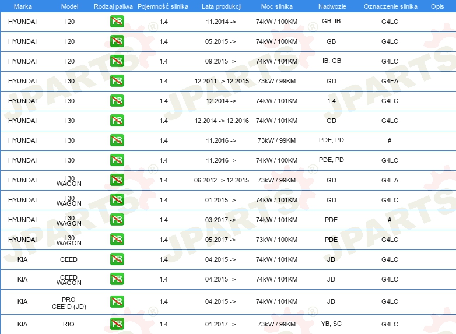Click 'KIA' brand cell in RIO row

[x=22, y=324]
